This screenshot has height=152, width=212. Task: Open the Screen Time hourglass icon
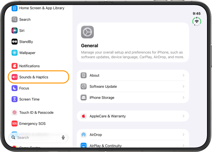tap(15, 99)
